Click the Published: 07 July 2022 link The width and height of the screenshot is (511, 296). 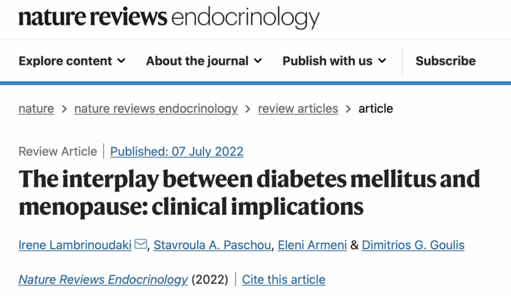point(177,151)
